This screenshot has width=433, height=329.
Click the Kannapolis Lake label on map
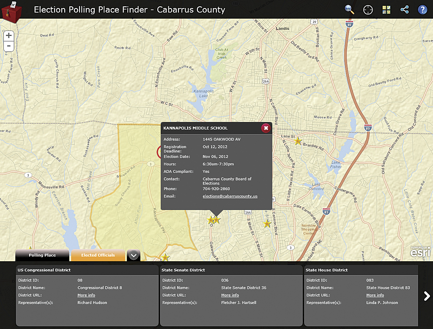pyautogui.click(x=203, y=94)
